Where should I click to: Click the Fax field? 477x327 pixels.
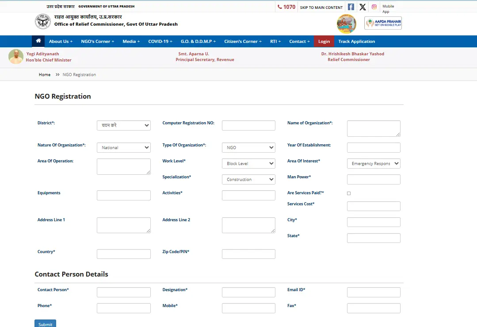[x=374, y=308]
